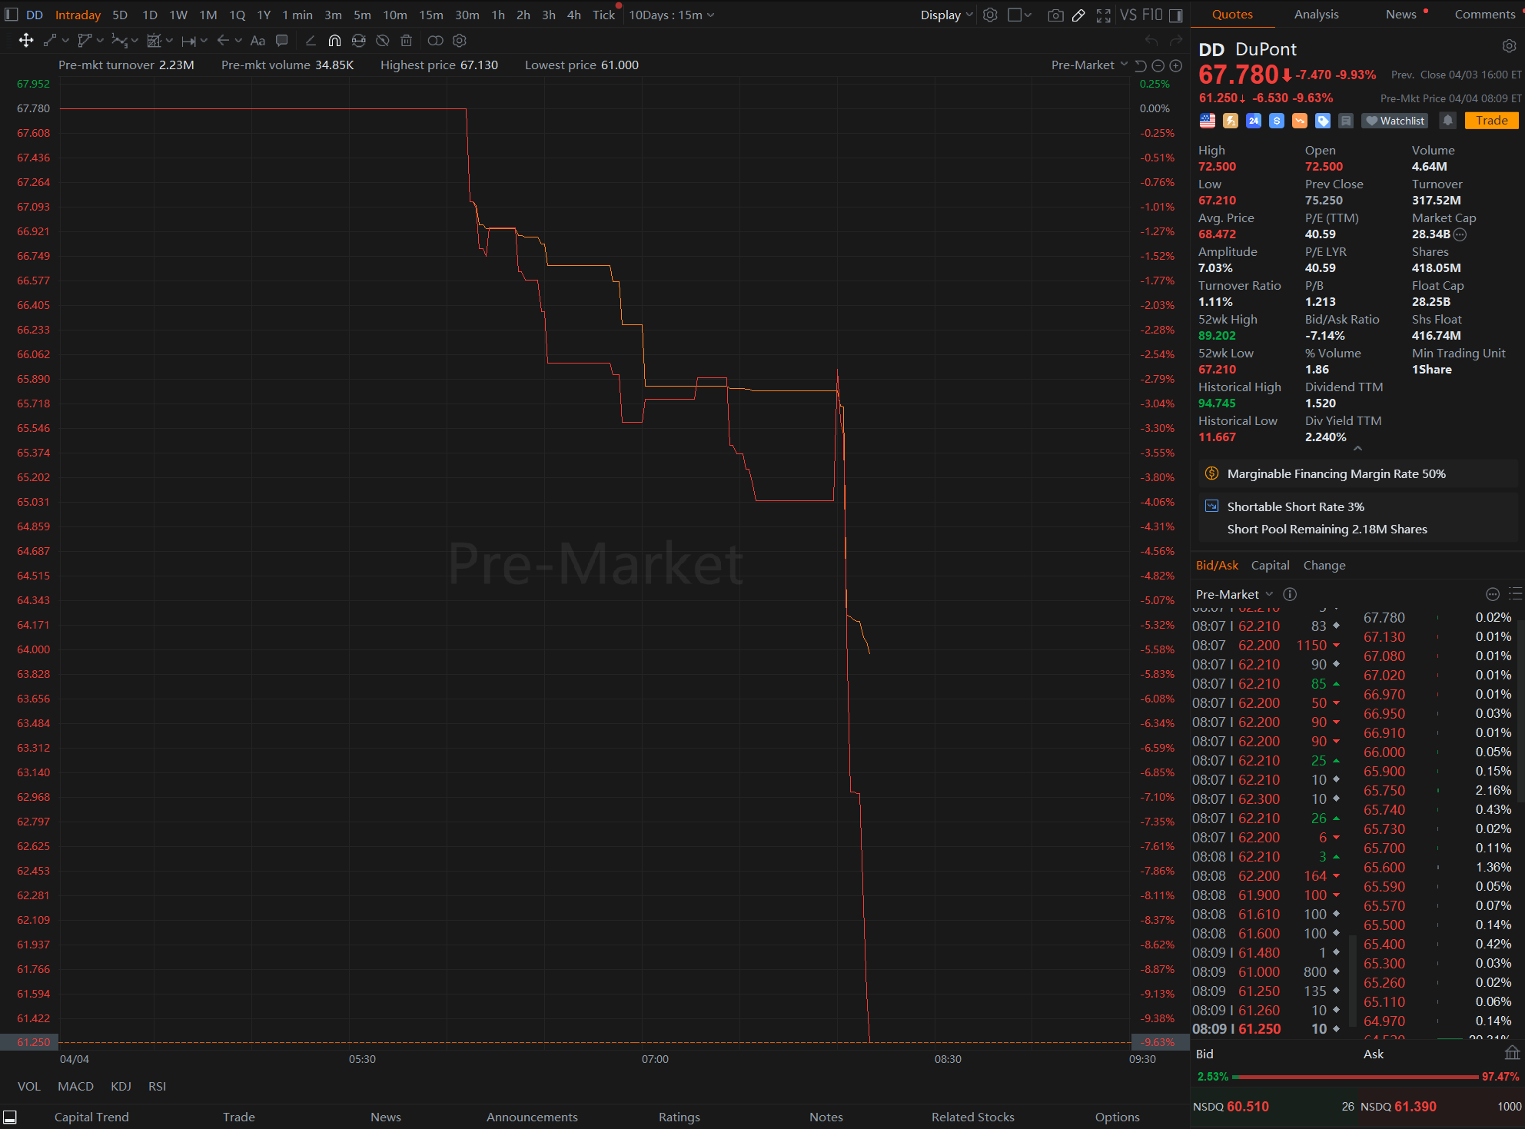Take a chart screenshot with camera icon

(1055, 15)
